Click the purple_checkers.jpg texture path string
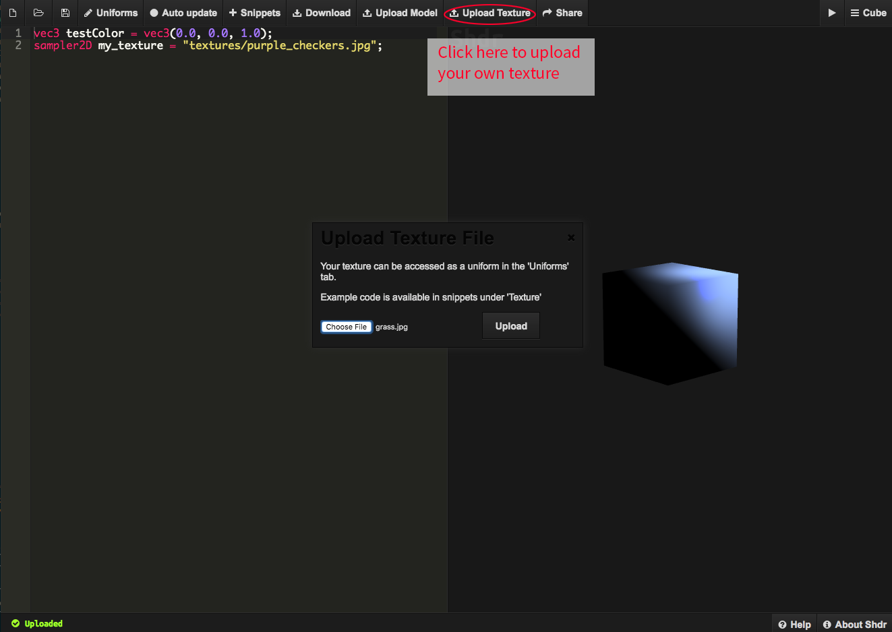Viewport: 892px width, 632px height. [x=280, y=46]
